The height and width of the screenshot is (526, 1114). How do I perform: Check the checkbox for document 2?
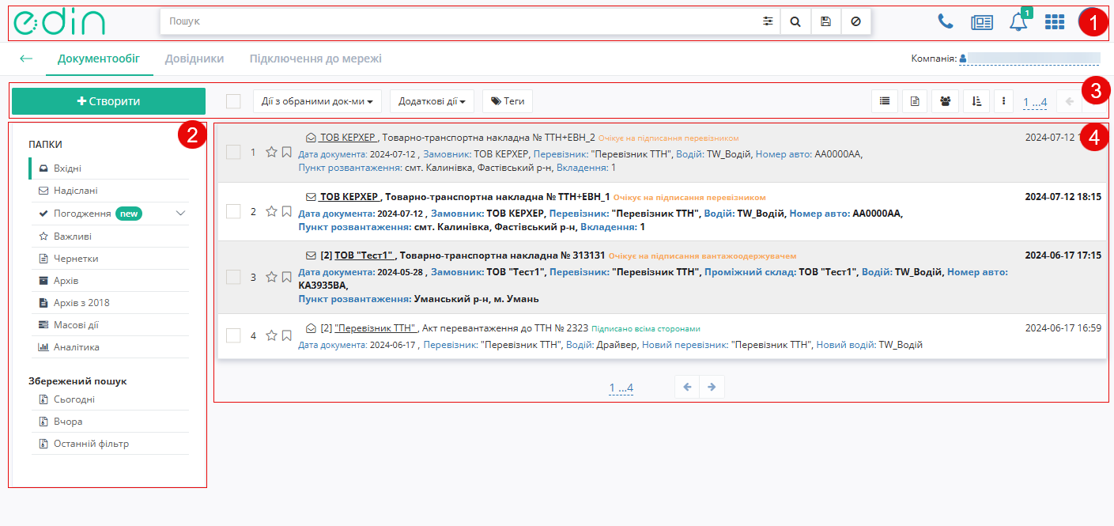click(233, 211)
